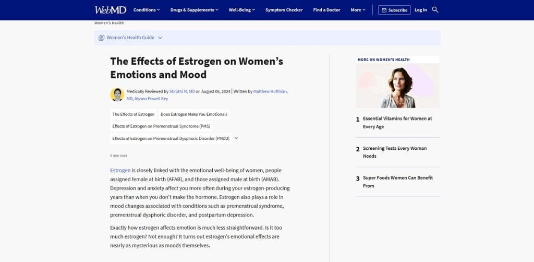Screen dimensions: 534x262
Task: Click the Women's Health breadcrumb
Action: tap(109, 23)
